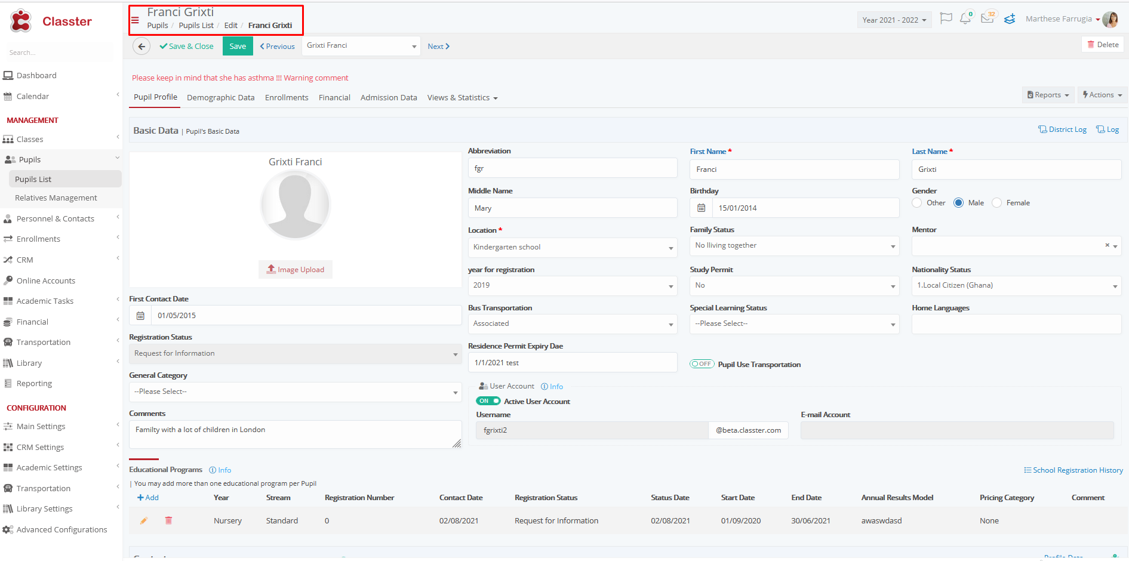Open Calendar in the sidebar
This screenshot has height=561, width=1129.
click(33, 96)
